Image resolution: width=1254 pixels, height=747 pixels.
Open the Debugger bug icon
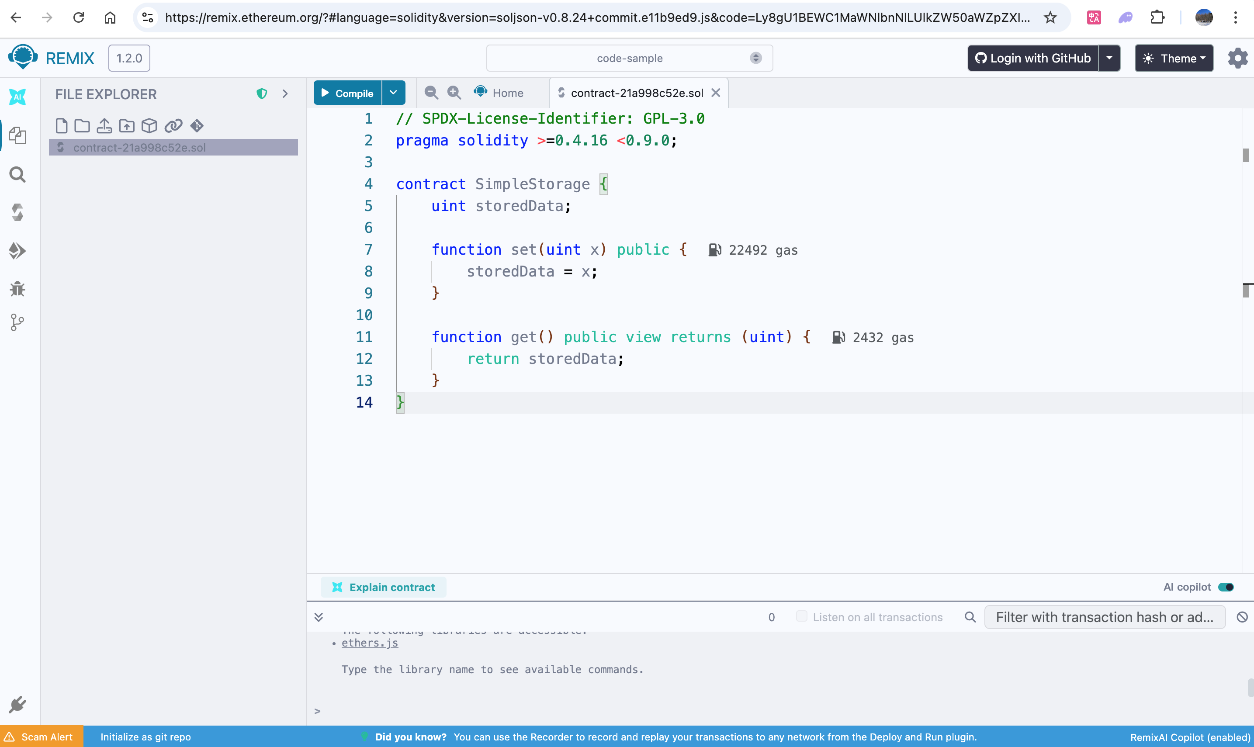coord(17,289)
